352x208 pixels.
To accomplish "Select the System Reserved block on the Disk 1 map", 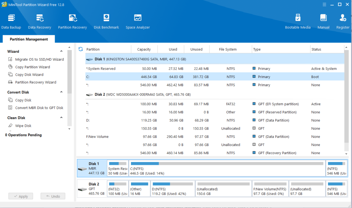I will (x=118, y=168).
